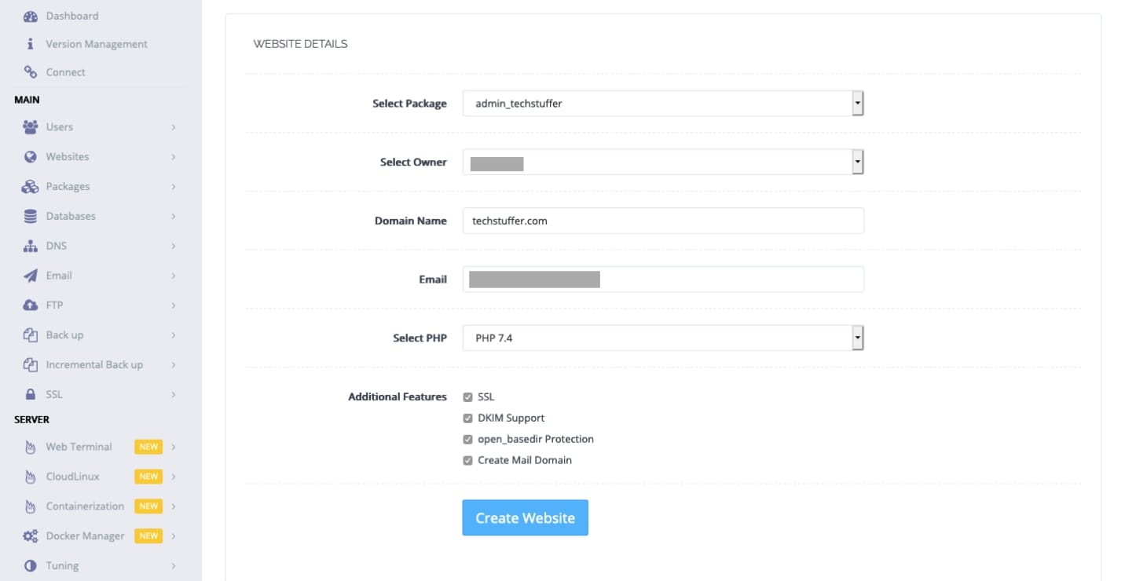The height and width of the screenshot is (581, 1125).
Task: Expand the Back up menu chevron
Action: pyautogui.click(x=173, y=335)
